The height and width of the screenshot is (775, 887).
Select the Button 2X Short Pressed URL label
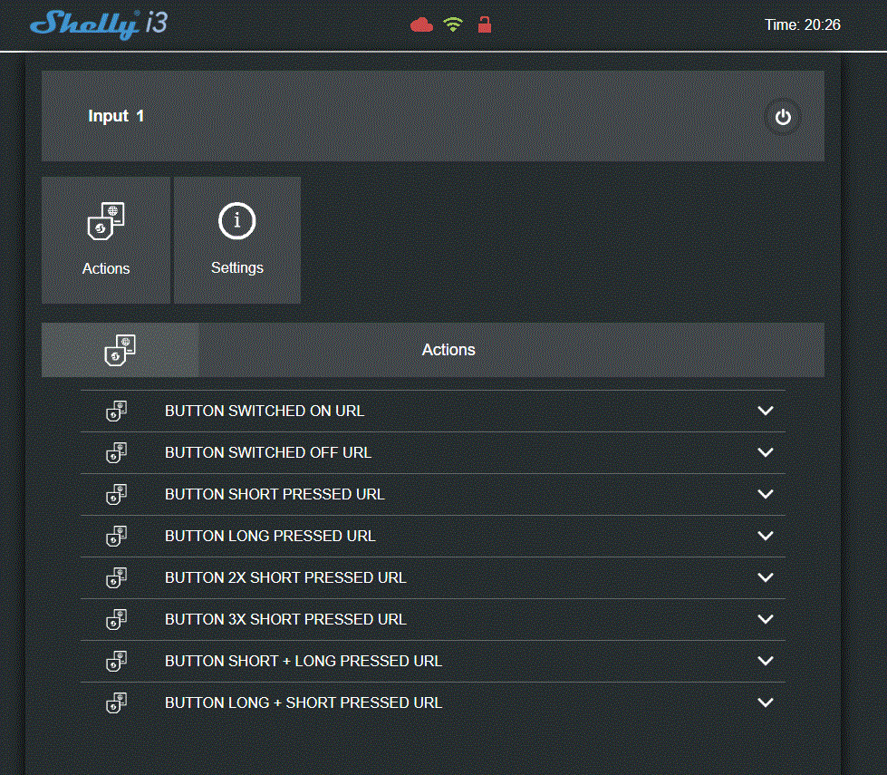click(285, 577)
